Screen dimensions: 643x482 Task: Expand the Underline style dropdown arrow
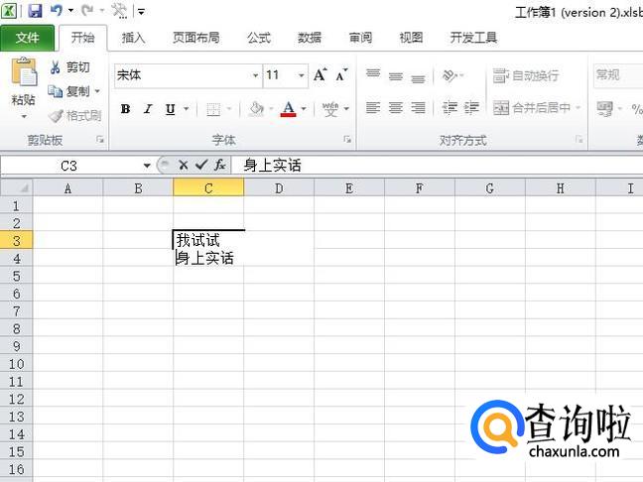click(187, 109)
